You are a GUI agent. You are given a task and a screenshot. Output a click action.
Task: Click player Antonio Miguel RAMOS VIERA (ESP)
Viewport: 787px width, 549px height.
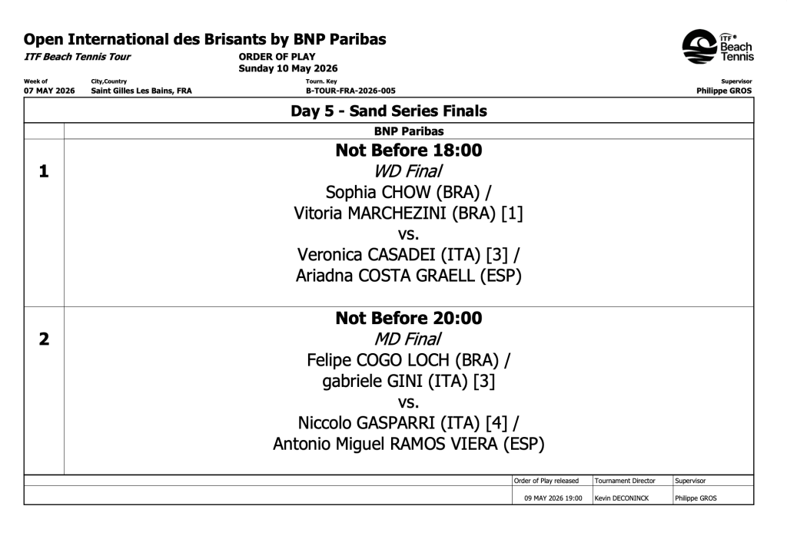pos(409,445)
